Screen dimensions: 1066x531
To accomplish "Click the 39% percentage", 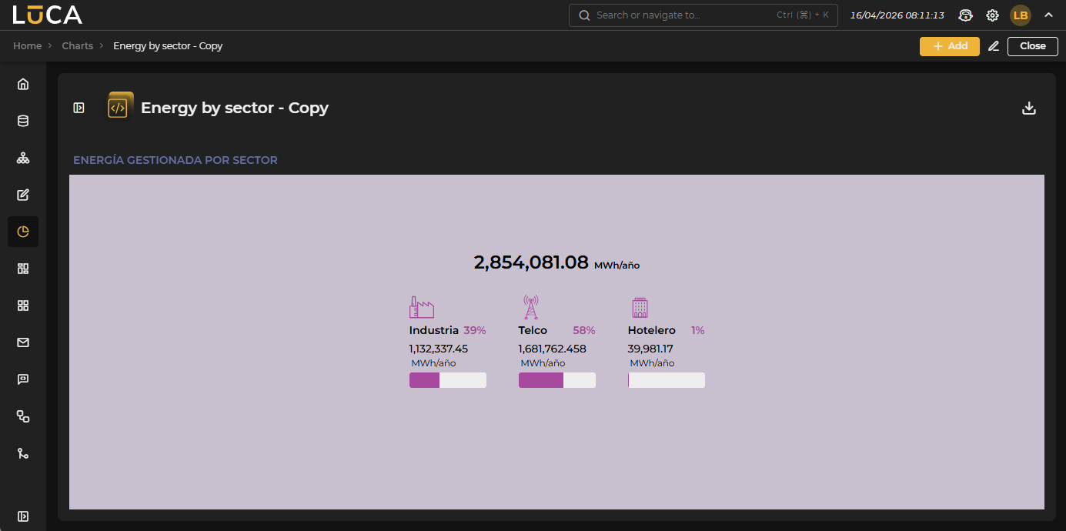I will pyautogui.click(x=475, y=330).
